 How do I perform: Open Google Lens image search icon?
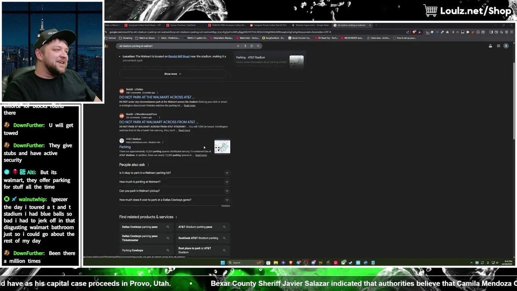(252, 46)
